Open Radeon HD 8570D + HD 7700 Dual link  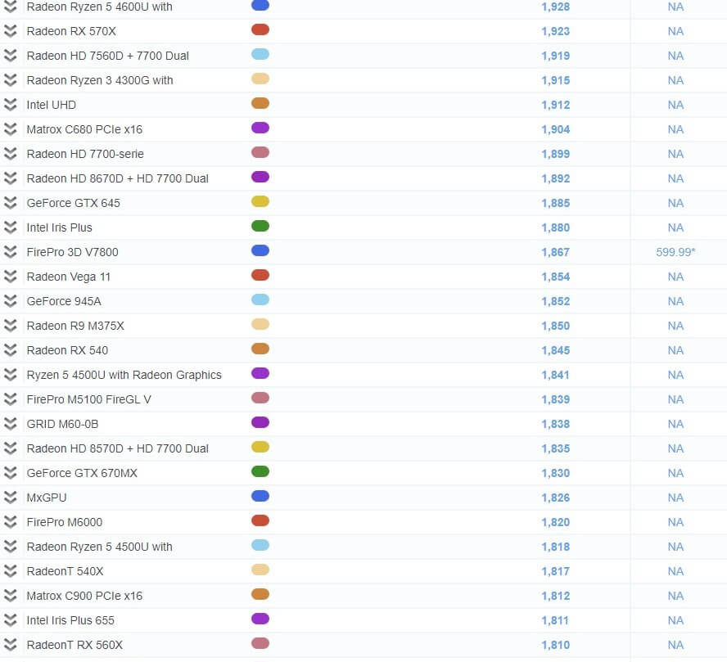pos(117,448)
